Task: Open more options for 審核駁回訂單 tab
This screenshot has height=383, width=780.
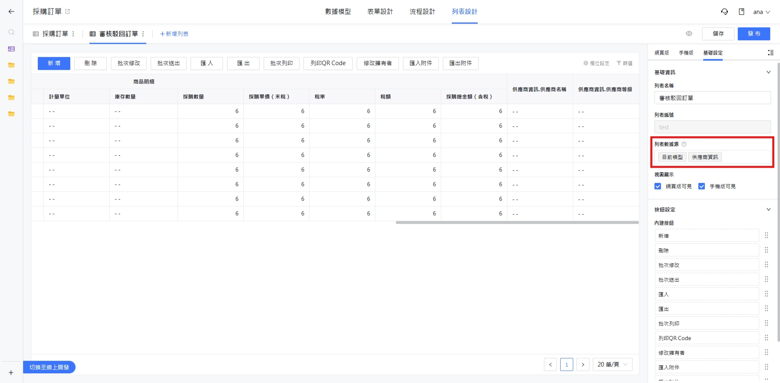Action: (x=143, y=34)
